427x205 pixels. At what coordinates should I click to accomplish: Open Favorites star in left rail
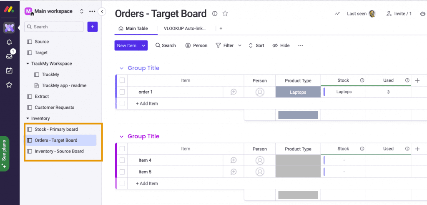point(9,85)
